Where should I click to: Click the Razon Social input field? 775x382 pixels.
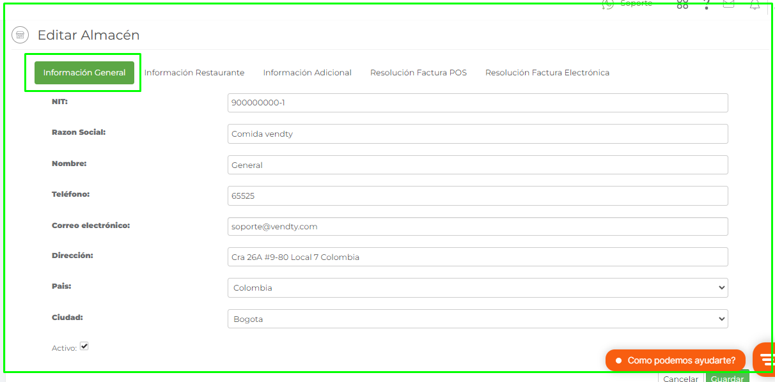pos(478,134)
